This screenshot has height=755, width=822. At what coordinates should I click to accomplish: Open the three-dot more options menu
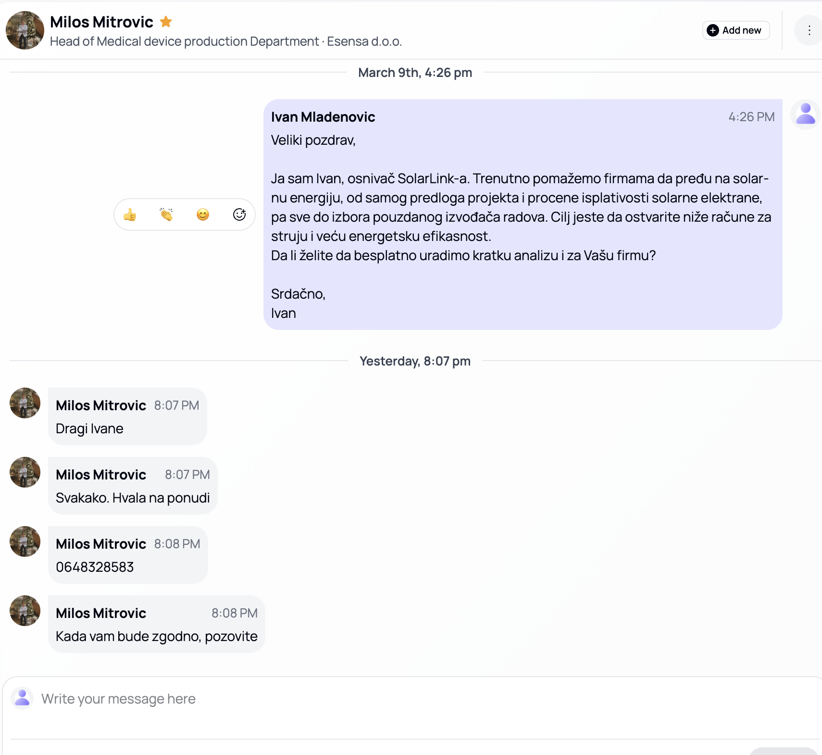click(x=809, y=31)
